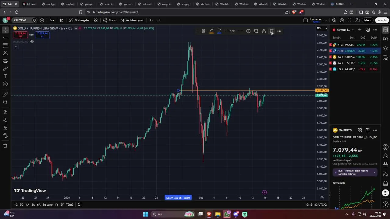Click the blue AL buy price button
The image size is (390, 219).
click(x=42, y=35)
